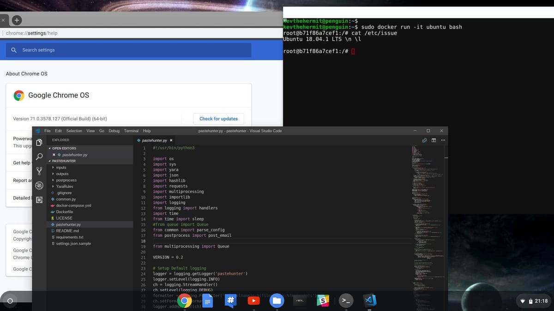554x311 pixels.
Task: Switch focus to the pastehunter.py tab
Action: pos(154,140)
